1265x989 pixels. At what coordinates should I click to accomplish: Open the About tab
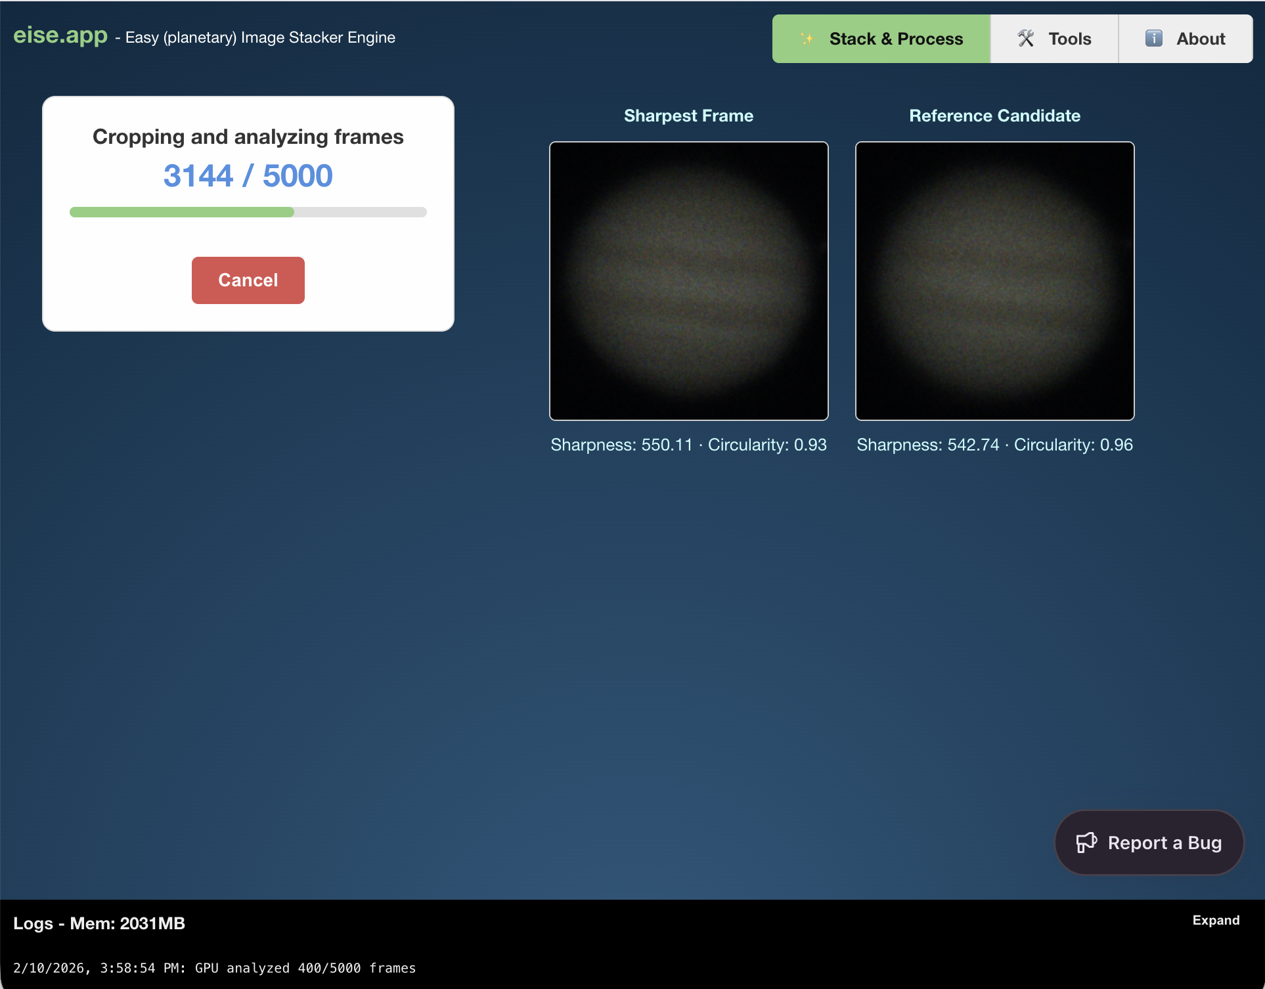point(1186,38)
